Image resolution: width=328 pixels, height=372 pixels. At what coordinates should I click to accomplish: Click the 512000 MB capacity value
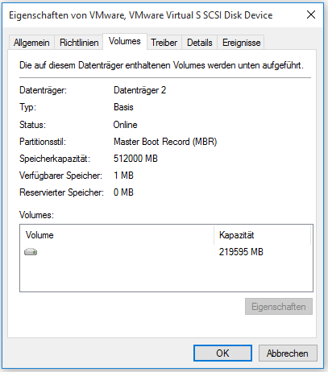pyautogui.click(x=135, y=159)
